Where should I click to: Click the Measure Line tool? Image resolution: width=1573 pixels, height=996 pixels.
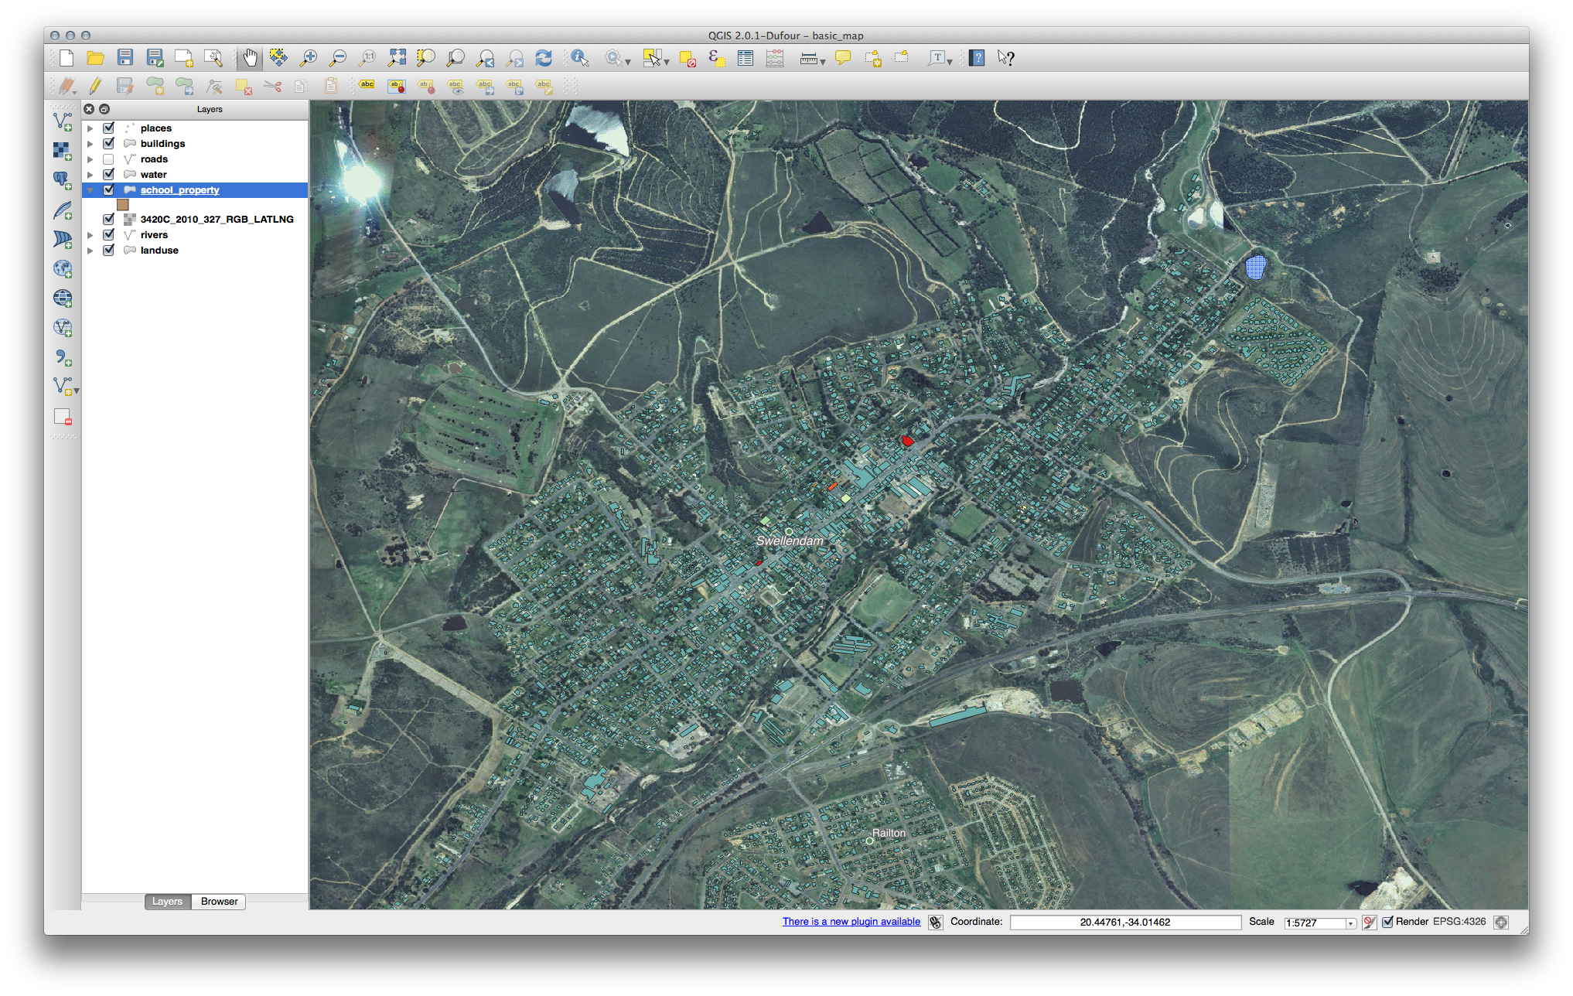(x=806, y=57)
